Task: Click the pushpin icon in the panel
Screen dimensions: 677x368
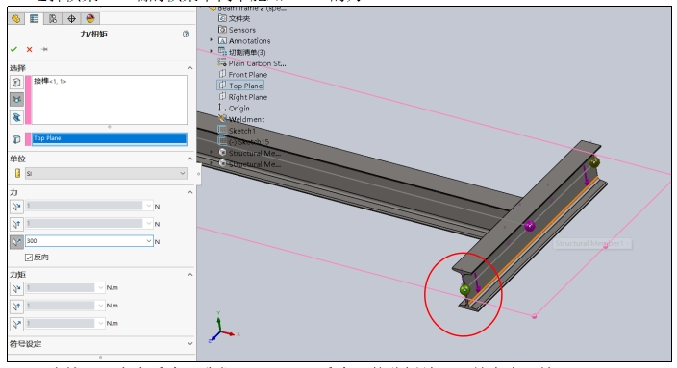Action: click(44, 50)
